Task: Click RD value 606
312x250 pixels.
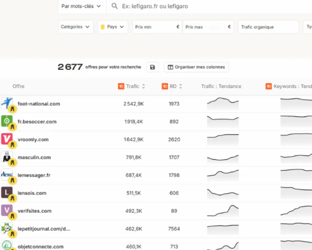Action: click(174, 193)
